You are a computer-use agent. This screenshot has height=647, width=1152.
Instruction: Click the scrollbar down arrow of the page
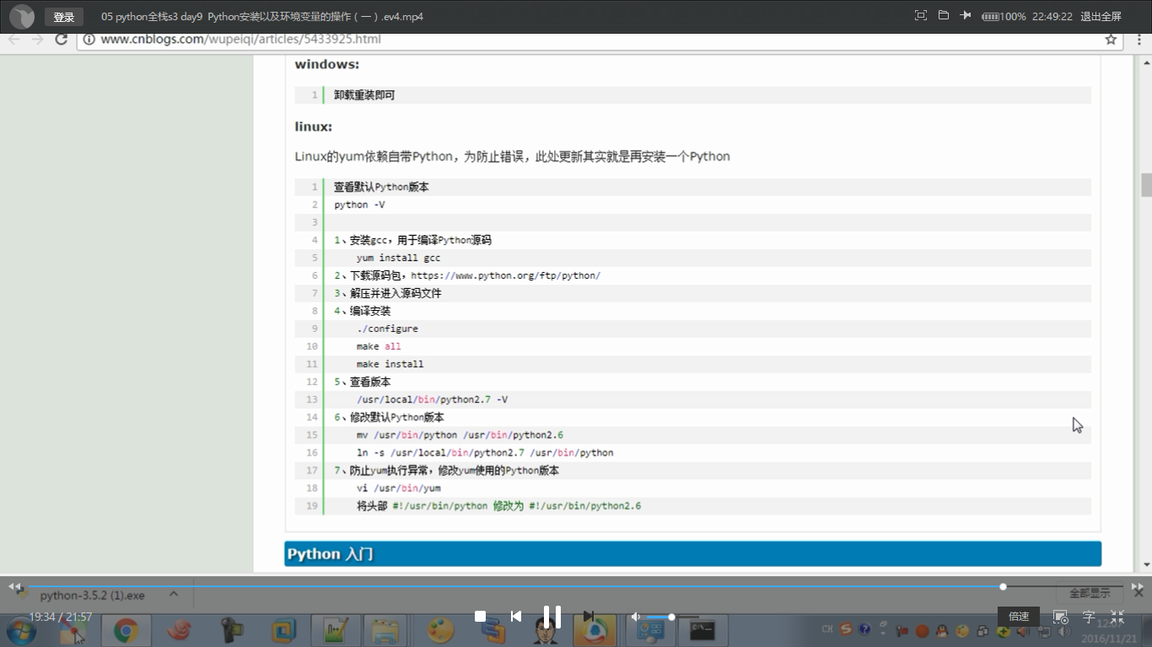click(1146, 565)
